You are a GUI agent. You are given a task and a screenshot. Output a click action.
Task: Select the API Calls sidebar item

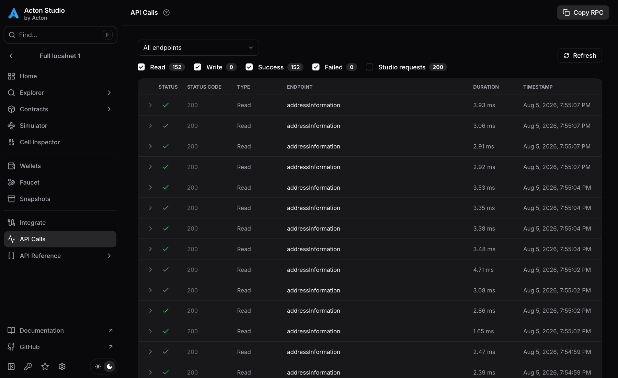pos(60,239)
